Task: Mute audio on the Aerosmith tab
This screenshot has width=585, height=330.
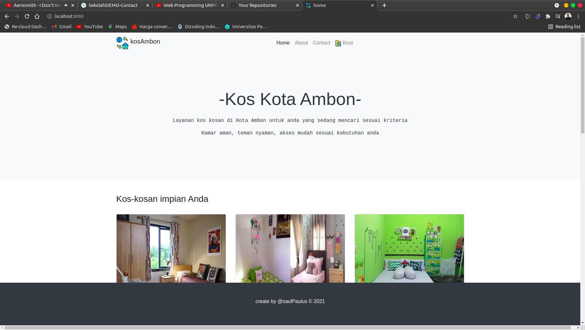Action: click(66, 5)
